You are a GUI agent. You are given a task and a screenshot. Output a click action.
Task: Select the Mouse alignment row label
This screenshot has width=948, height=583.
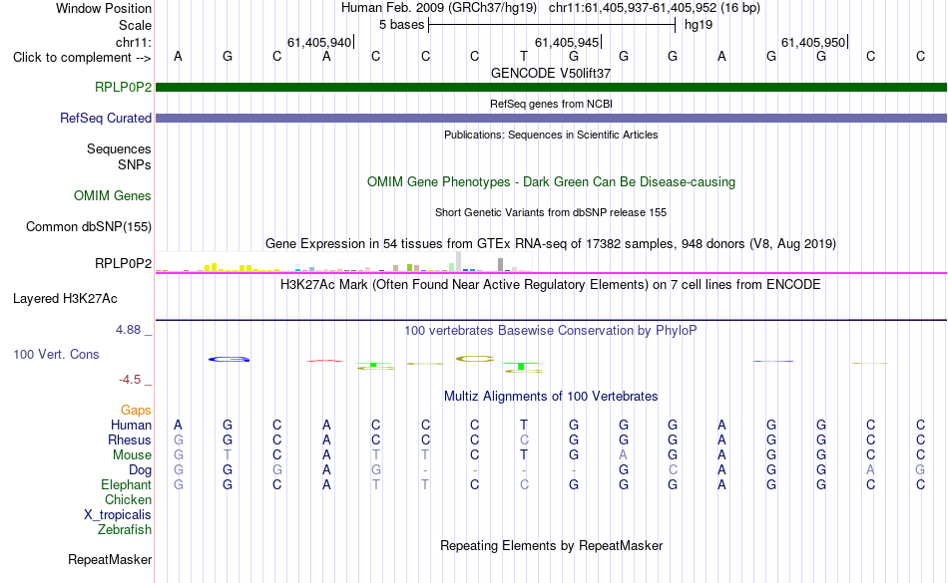[132, 455]
